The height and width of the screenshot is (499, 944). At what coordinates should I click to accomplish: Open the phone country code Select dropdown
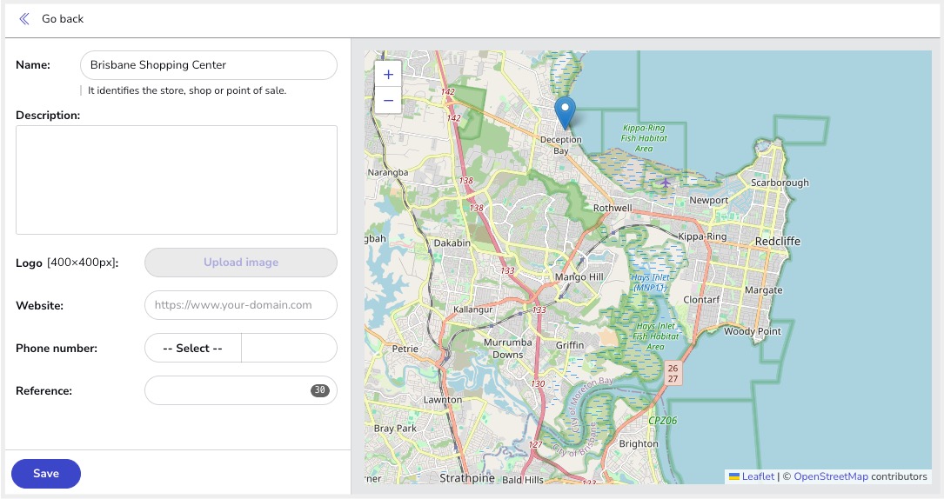(x=192, y=348)
